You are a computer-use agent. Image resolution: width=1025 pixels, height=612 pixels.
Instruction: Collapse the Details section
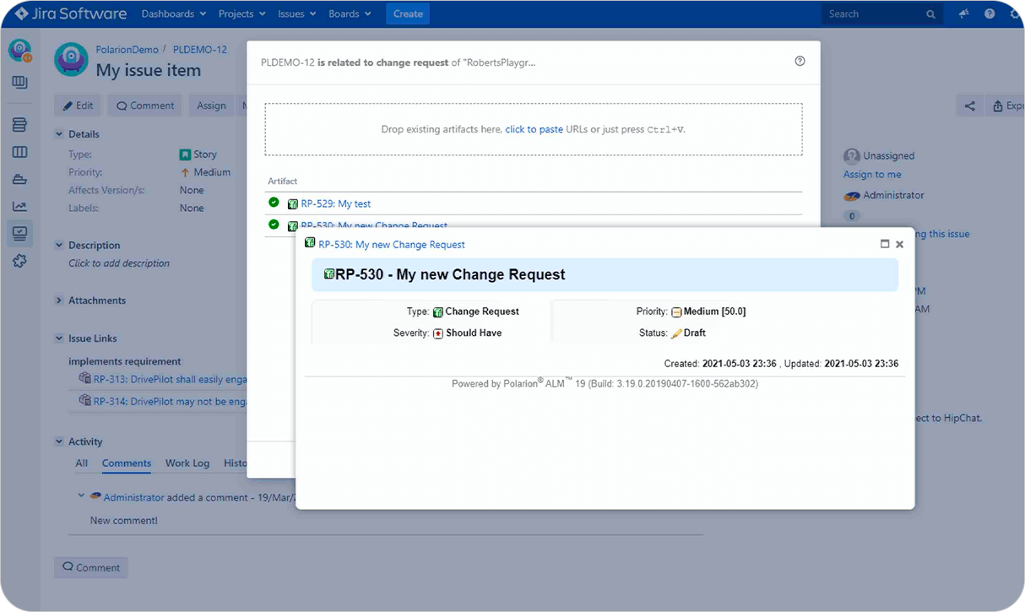point(59,134)
